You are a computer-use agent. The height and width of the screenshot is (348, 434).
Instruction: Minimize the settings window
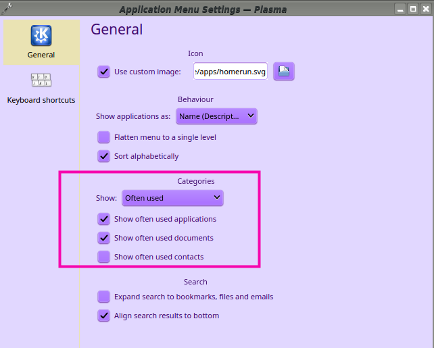pyautogui.click(x=400, y=9)
